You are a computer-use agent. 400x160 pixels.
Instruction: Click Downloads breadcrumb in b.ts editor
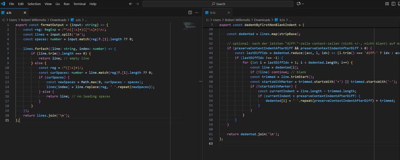pos(262,20)
